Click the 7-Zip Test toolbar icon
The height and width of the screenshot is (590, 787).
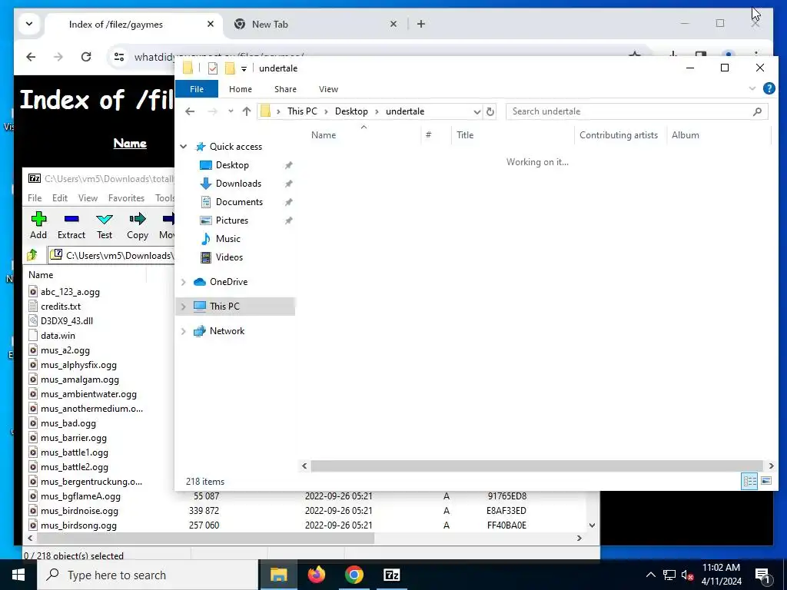tap(105, 219)
